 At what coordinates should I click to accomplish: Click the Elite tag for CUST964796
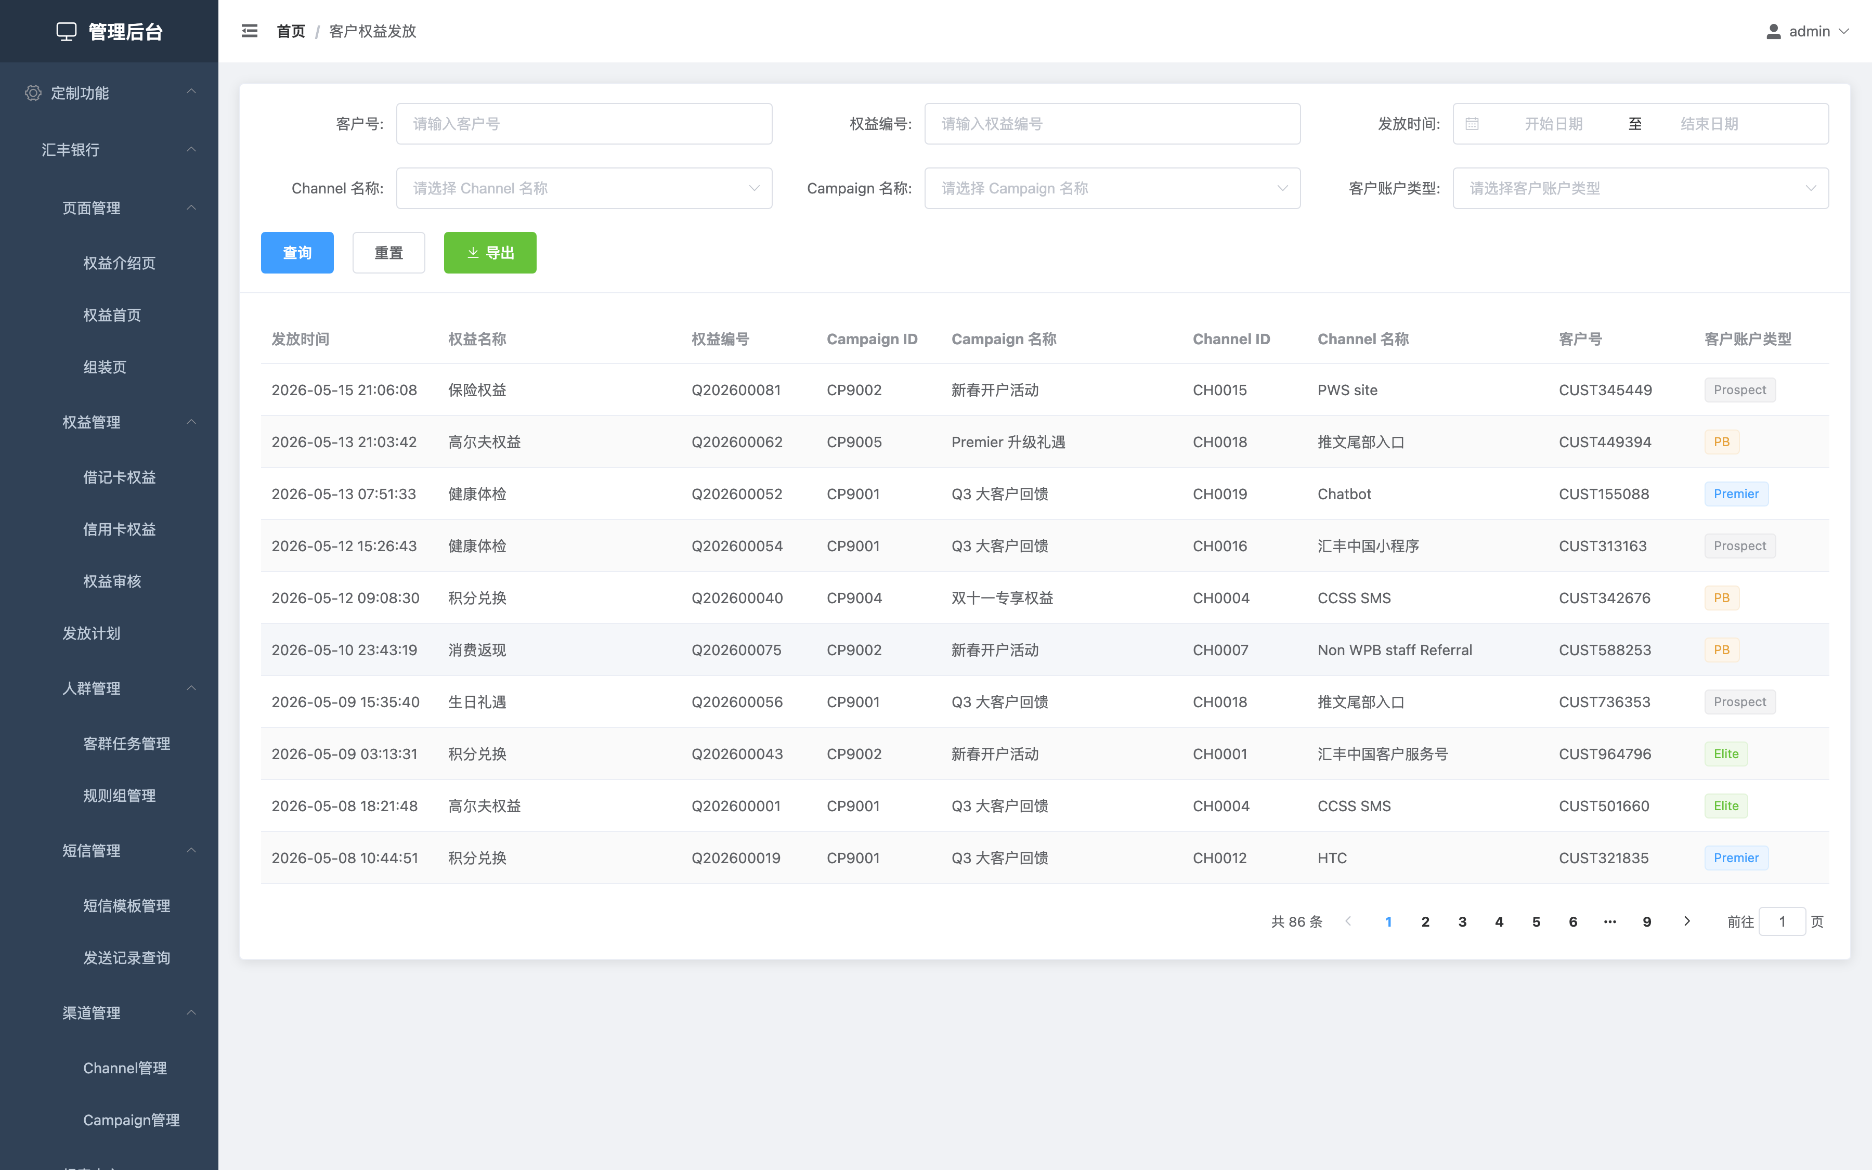click(1726, 753)
